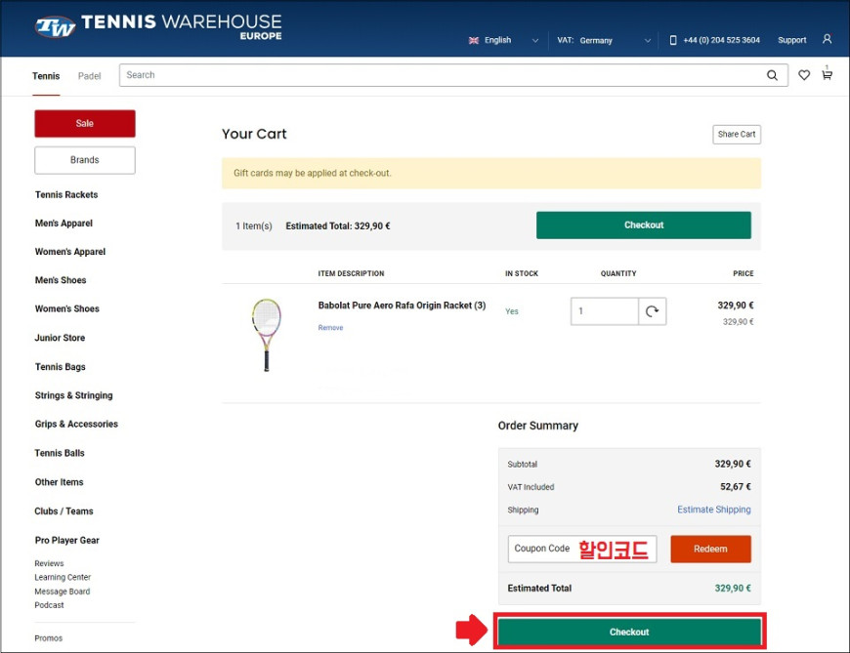
Task: Open the shopping cart icon
Action: click(x=827, y=75)
